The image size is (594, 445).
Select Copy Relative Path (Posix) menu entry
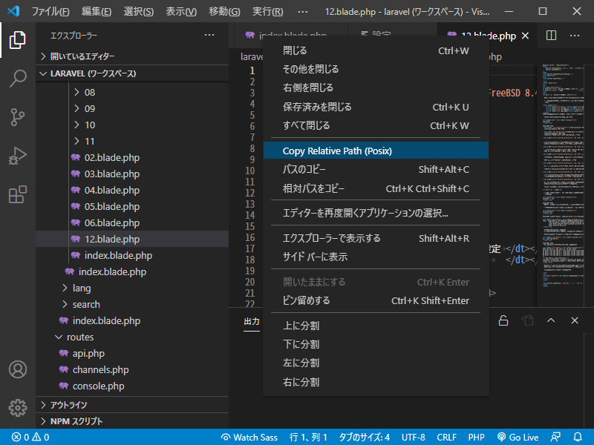point(337,151)
